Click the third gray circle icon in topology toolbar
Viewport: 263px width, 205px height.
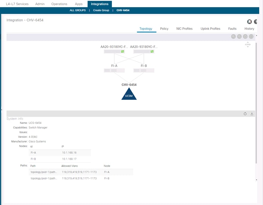pyautogui.click(x=245, y=36)
